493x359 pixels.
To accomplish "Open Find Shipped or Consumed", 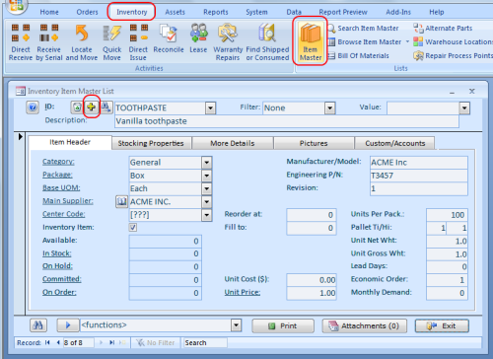I will 267,42.
